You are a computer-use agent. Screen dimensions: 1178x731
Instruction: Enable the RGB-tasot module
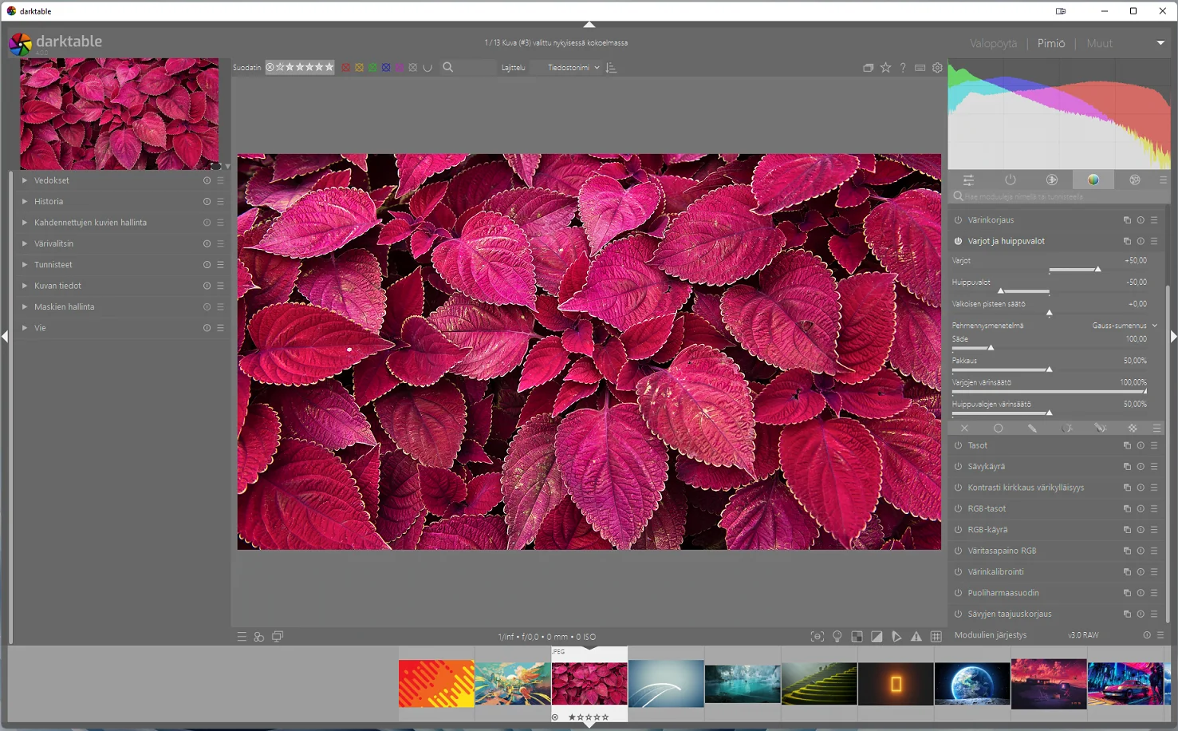click(x=958, y=508)
